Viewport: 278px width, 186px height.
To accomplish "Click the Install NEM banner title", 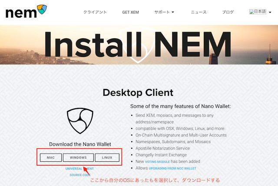I will pos(138,44).
